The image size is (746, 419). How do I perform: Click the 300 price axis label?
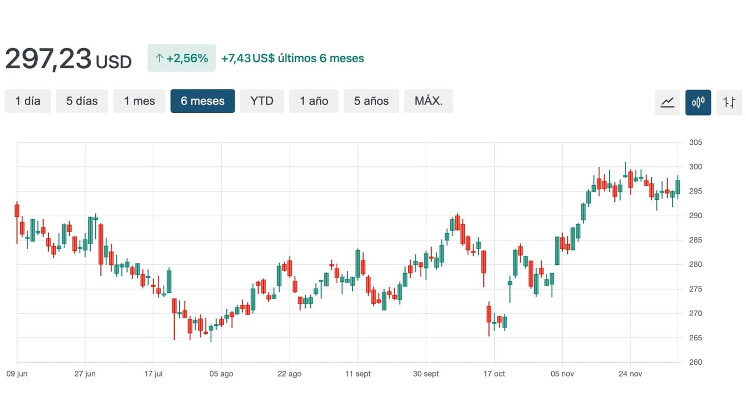coord(695,167)
